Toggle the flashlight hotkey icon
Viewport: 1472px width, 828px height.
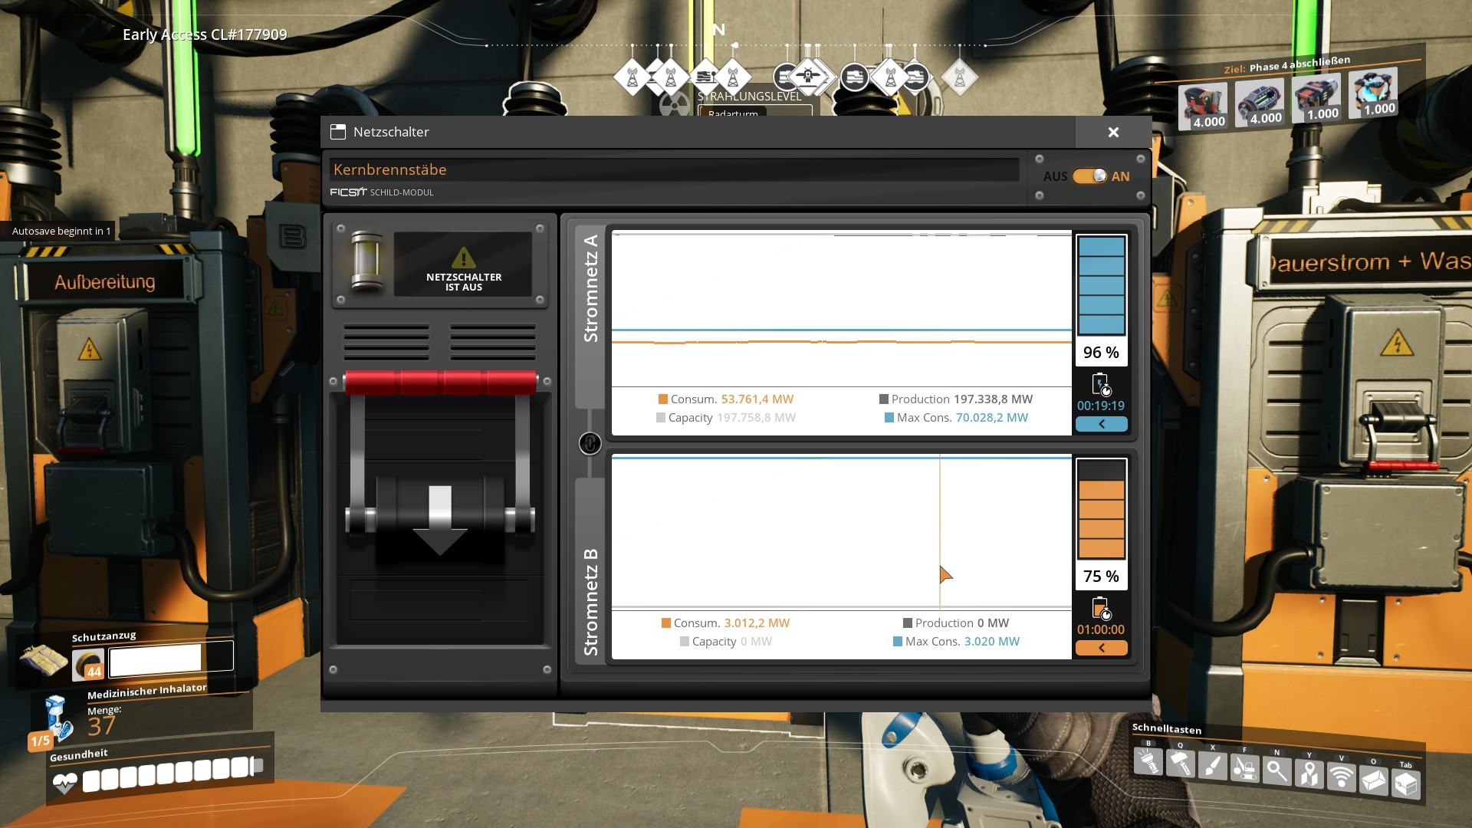[x=1148, y=763]
